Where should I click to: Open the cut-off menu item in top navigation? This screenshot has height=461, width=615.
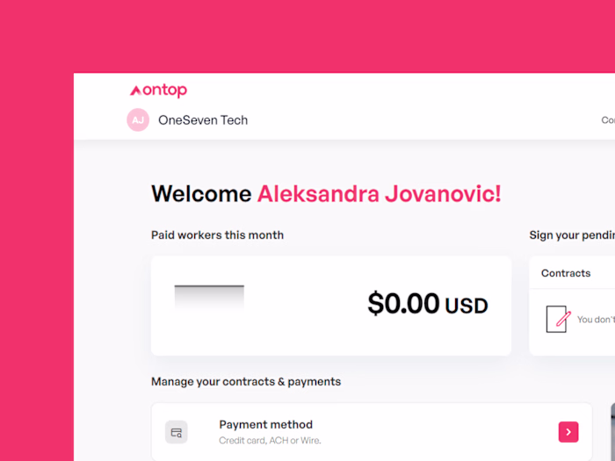pyautogui.click(x=608, y=120)
